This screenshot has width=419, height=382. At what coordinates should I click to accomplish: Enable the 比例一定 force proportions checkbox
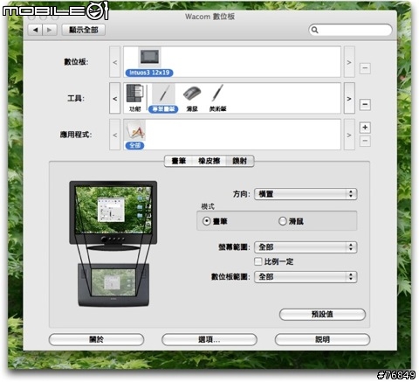[258, 261]
